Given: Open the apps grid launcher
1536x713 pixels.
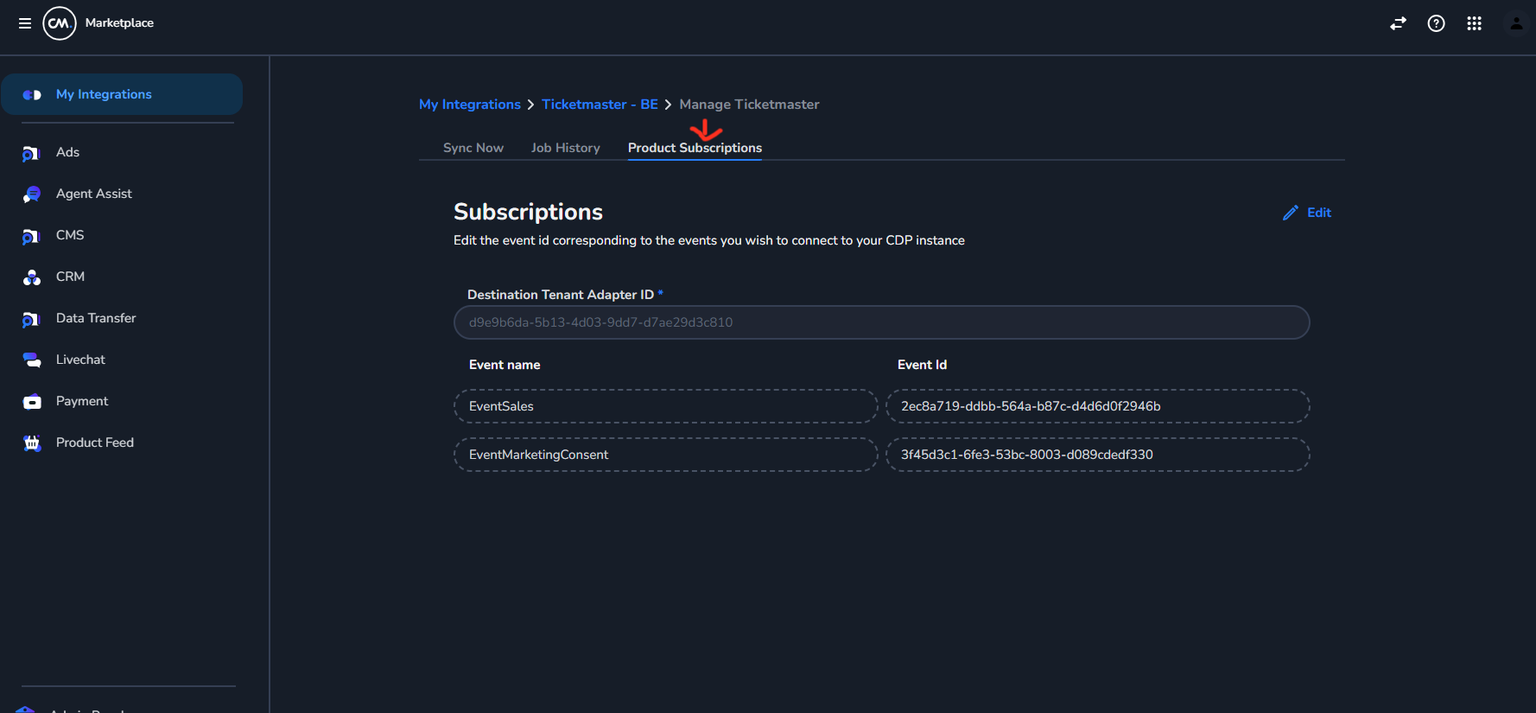Looking at the screenshot, I should [1474, 23].
